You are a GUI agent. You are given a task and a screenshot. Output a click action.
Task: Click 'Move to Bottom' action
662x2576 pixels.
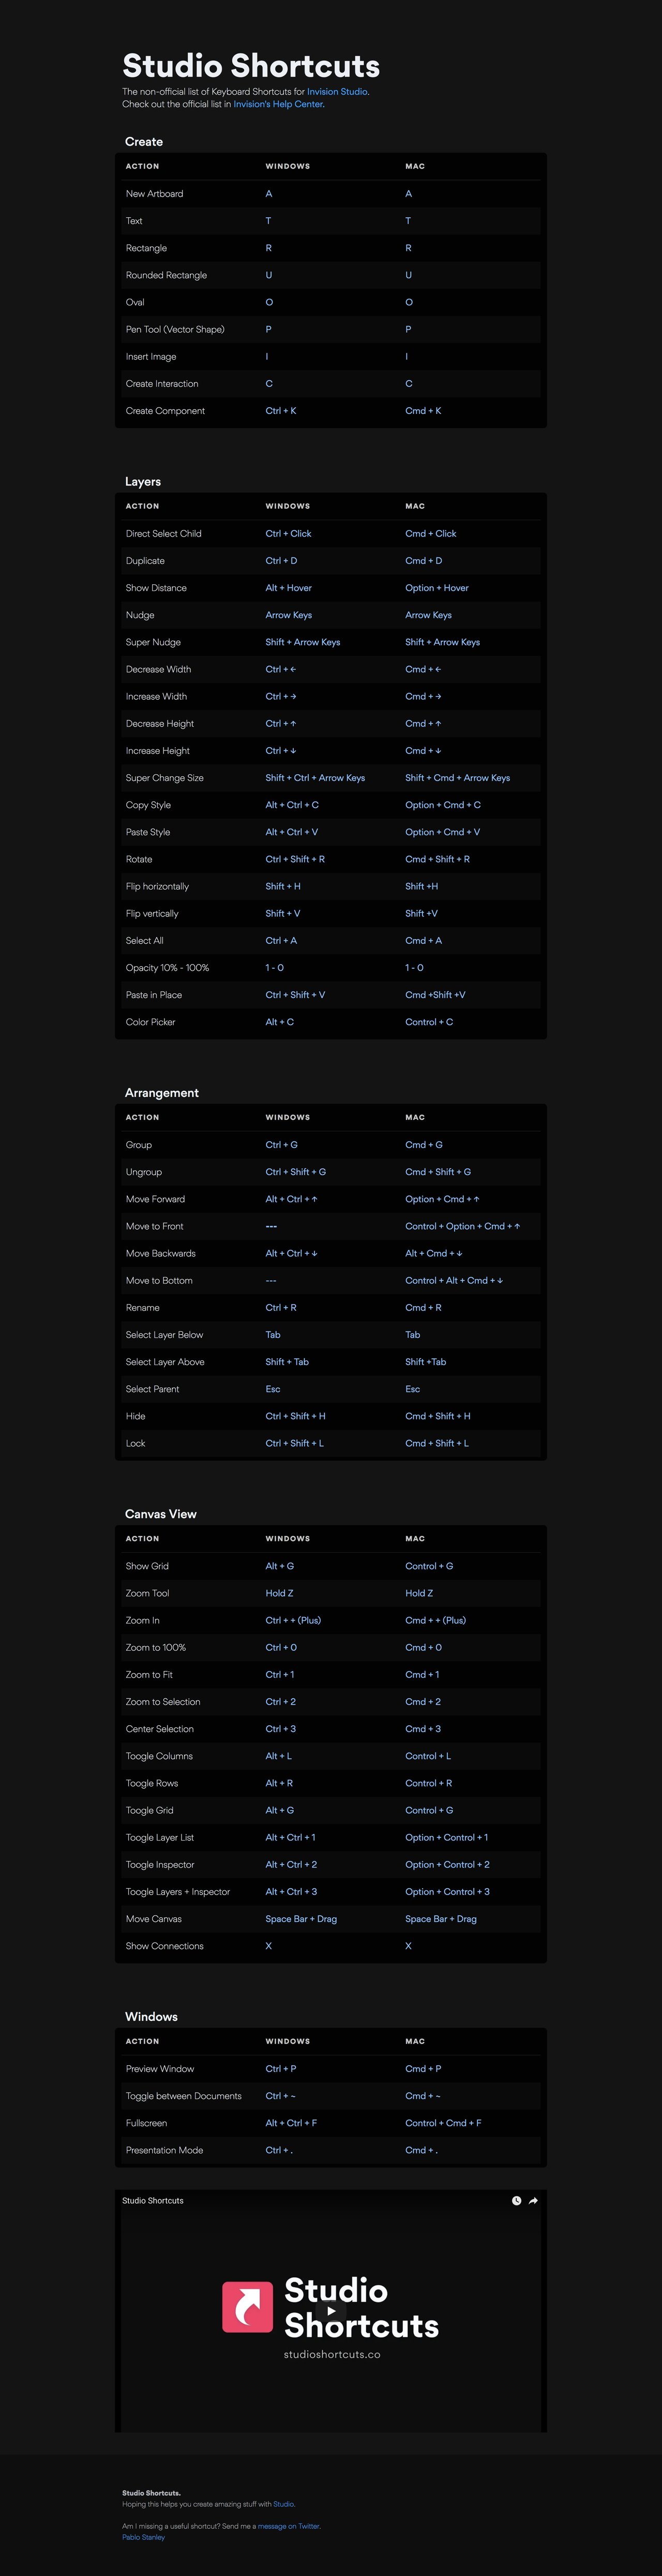tap(159, 1281)
